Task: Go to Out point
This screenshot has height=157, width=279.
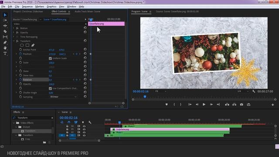Action: 218,105
